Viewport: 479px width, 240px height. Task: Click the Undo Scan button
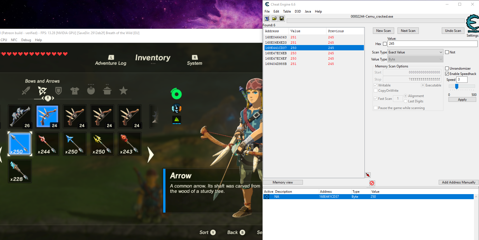point(453,31)
